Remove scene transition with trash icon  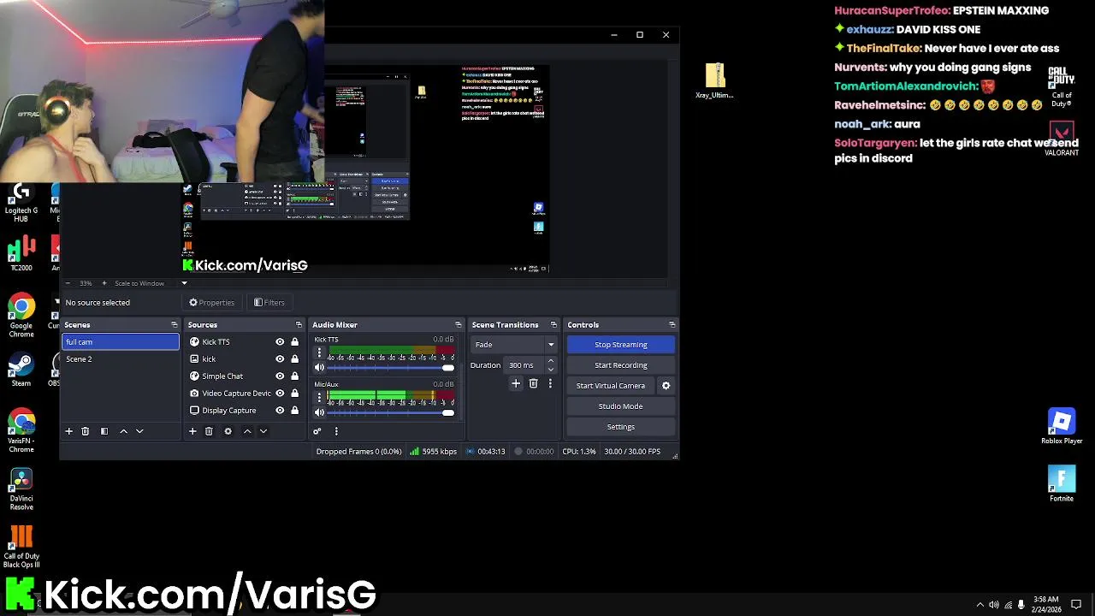pyautogui.click(x=533, y=383)
